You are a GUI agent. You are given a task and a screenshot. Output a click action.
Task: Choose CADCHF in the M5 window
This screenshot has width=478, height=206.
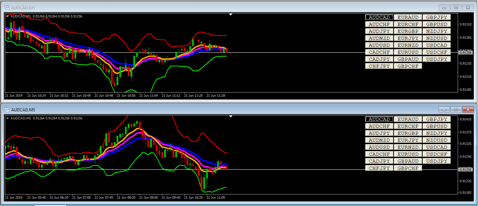pyautogui.click(x=379, y=154)
